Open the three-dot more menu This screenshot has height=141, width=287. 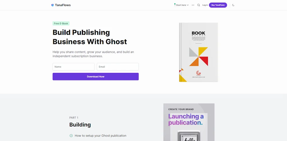click(x=193, y=5)
